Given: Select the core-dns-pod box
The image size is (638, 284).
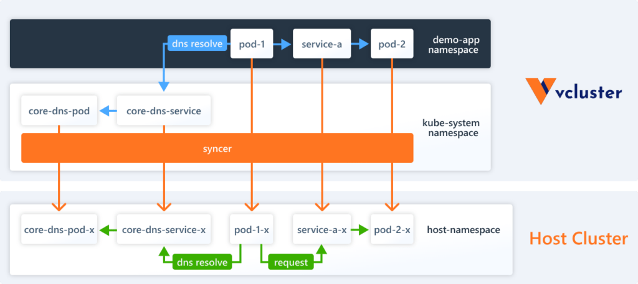Looking at the screenshot, I should coord(59,111).
